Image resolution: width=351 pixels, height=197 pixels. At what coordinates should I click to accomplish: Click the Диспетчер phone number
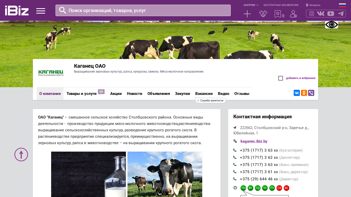click(x=259, y=157)
